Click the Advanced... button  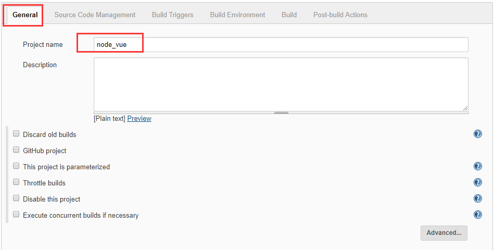click(444, 233)
